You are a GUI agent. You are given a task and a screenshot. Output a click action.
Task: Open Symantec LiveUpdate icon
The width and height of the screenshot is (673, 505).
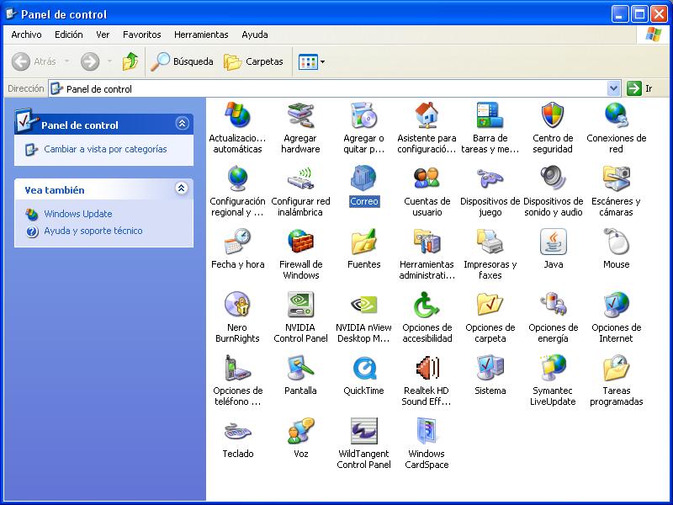pos(553,369)
